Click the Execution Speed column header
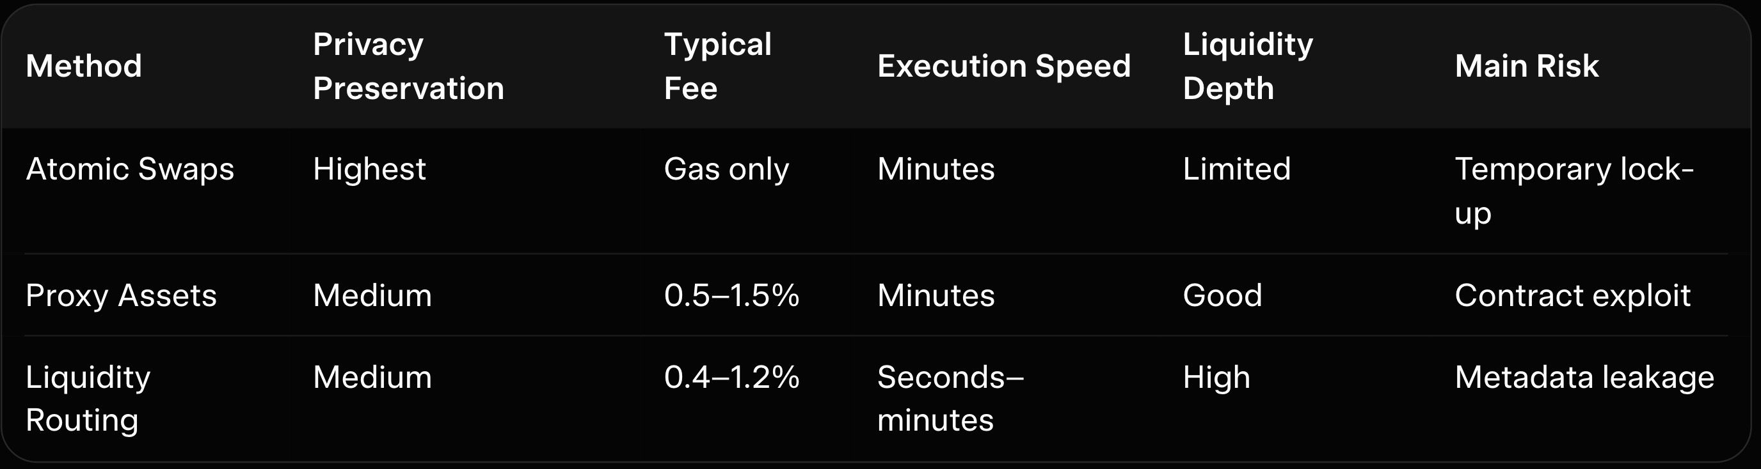1761x469 pixels. 1003,66
